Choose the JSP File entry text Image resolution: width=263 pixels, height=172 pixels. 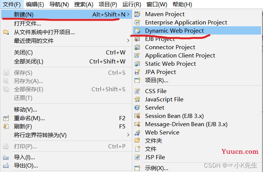tap(155, 157)
